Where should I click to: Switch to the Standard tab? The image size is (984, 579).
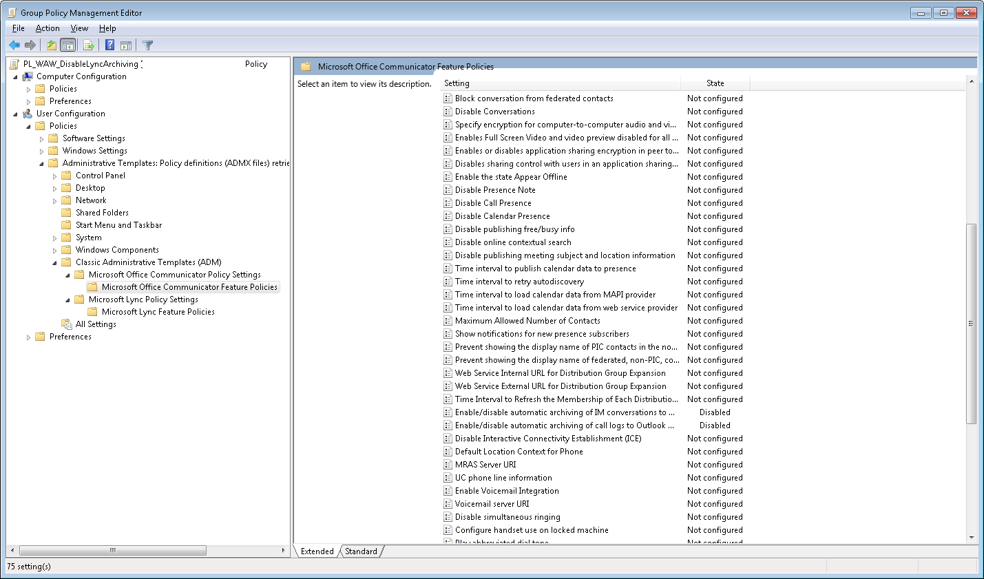point(361,551)
